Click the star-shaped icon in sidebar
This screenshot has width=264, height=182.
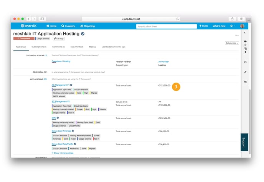coord(245,52)
